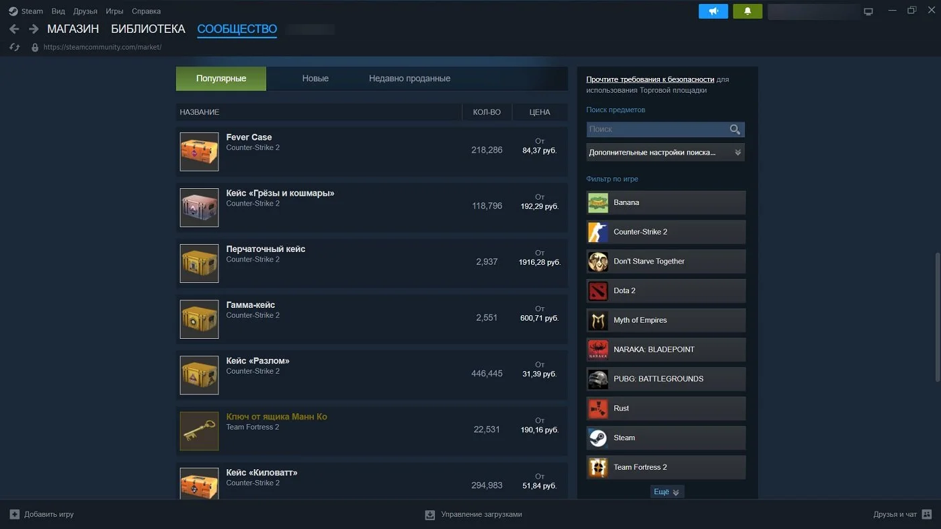
Task: Click Добавить игру label
Action: pos(49,514)
